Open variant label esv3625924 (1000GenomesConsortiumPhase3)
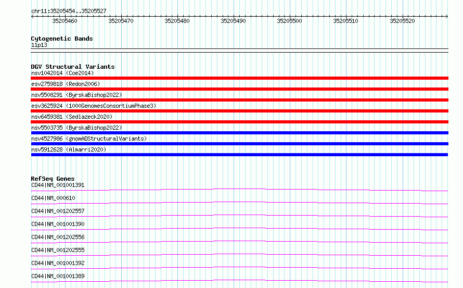 click(x=94, y=106)
